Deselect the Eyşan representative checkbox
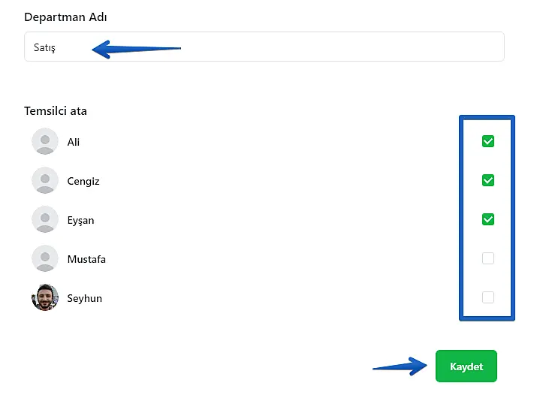 488,219
